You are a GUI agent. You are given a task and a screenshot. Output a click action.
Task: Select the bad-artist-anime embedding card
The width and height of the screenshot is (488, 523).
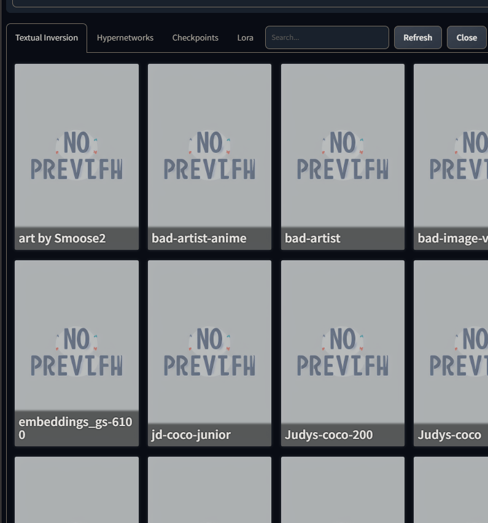tap(209, 157)
